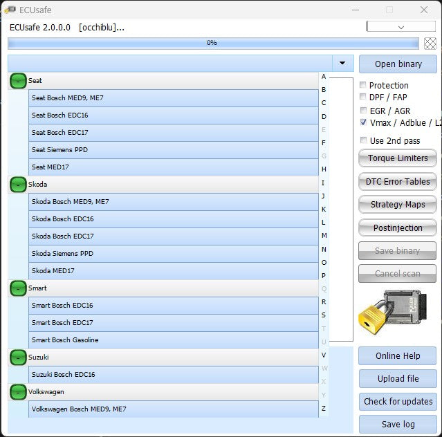This screenshot has height=437, width=442.
Task: Click the Cancel scan button
Action: pyautogui.click(x=397, y=273)
